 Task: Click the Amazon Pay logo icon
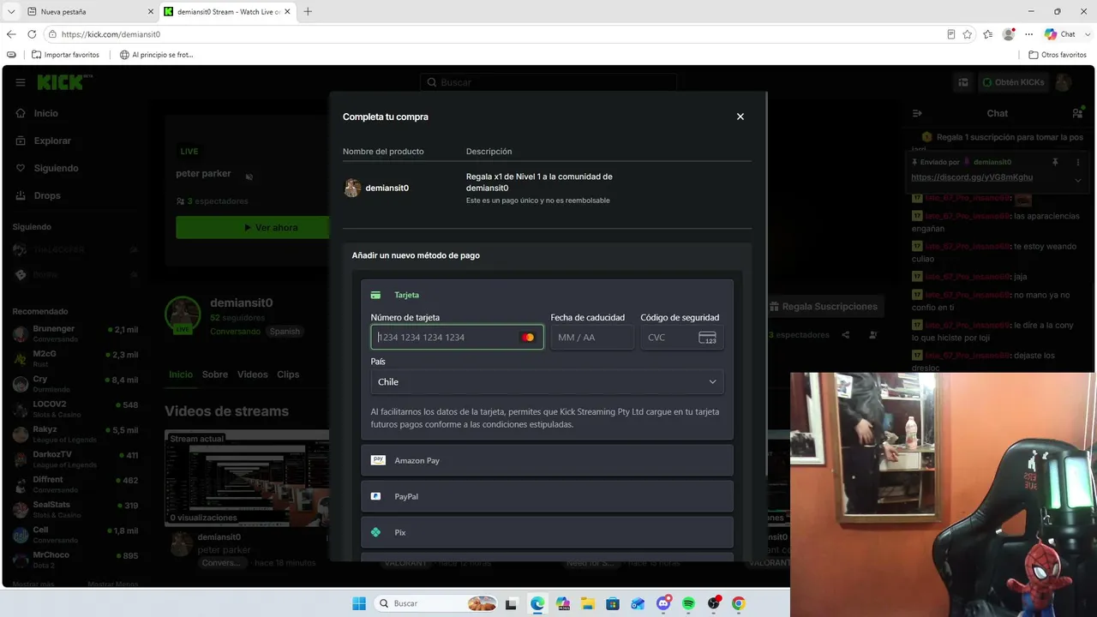[x=378, y=460]
